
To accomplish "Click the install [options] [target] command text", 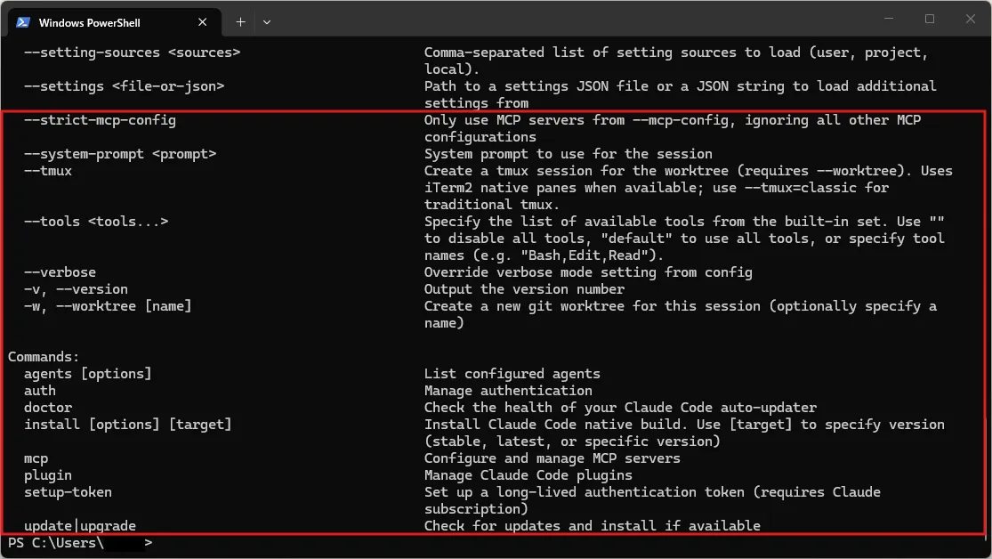I will pyautogui.click(x=128, y=425).
